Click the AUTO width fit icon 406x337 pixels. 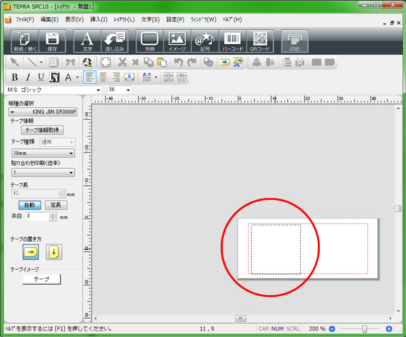168,77
